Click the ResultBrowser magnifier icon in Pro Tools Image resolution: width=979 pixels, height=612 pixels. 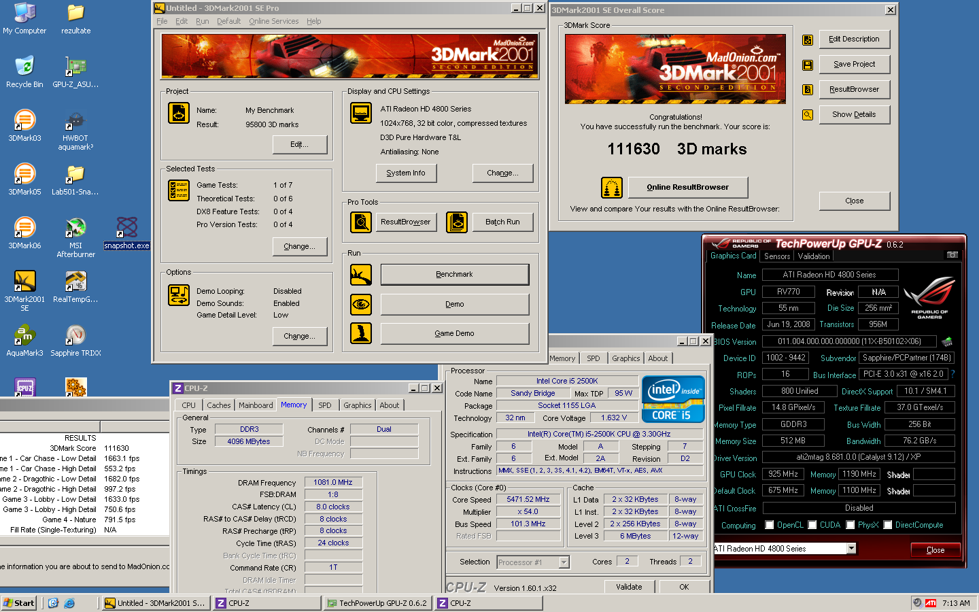pos(361,222)
